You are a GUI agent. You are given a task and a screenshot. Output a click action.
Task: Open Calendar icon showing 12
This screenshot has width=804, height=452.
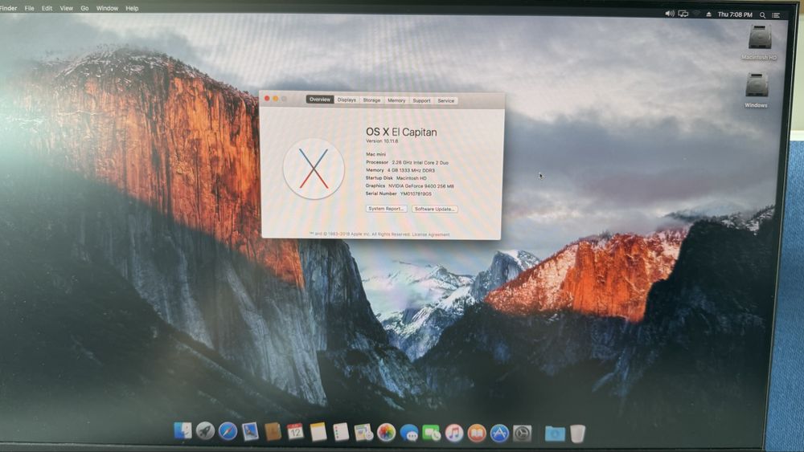tap(295, 432)
